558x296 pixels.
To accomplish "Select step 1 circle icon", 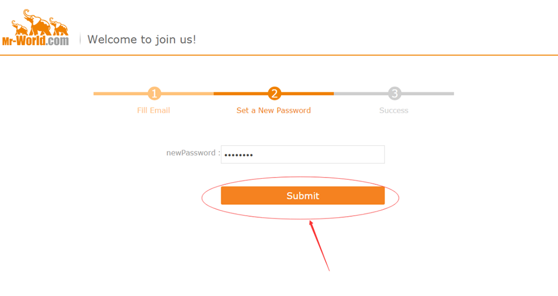I will coord(154,93).
